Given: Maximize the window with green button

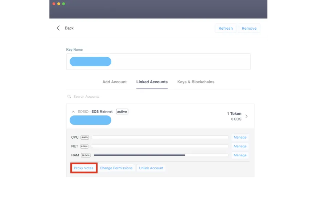Looking at the screenshot, I should pyautogui.click(x=63, y=4).
